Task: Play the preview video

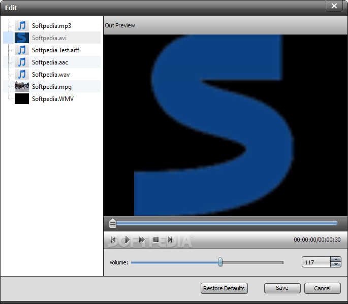Action: (x=127, y=240)
